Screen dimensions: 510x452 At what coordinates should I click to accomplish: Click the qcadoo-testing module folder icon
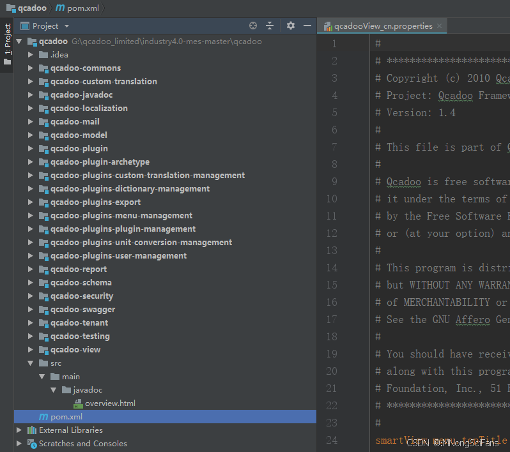click(43, 336)
